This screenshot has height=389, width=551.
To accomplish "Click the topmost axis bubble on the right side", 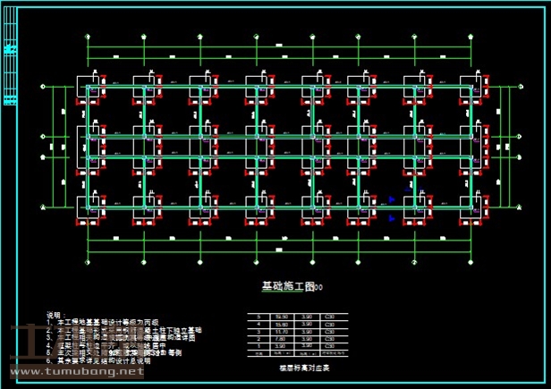I will pos(522,88).
